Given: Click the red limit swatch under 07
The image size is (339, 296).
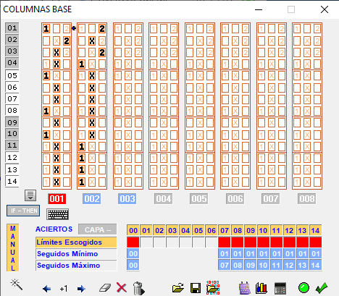Looking at the screenshot, I should pos(225,242).
